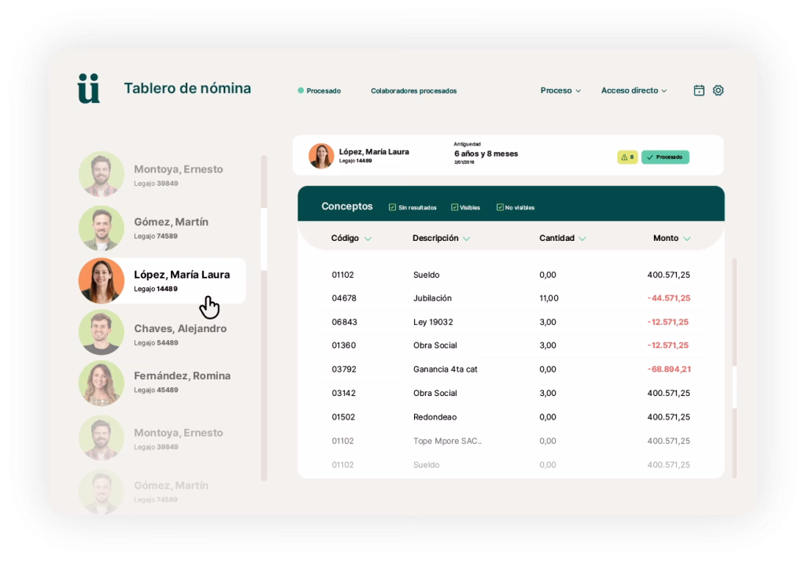Click López, María Laura's avatar in the detail header

coord(321,156)
